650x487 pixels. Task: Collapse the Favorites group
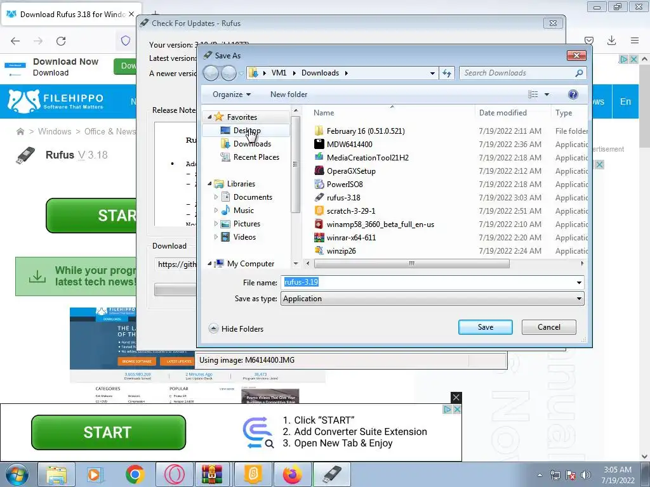click(209, 117)
